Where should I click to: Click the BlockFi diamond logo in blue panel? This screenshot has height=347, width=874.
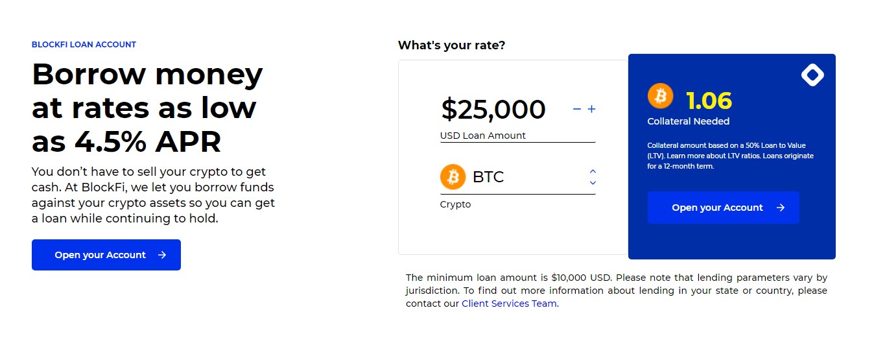812,75
